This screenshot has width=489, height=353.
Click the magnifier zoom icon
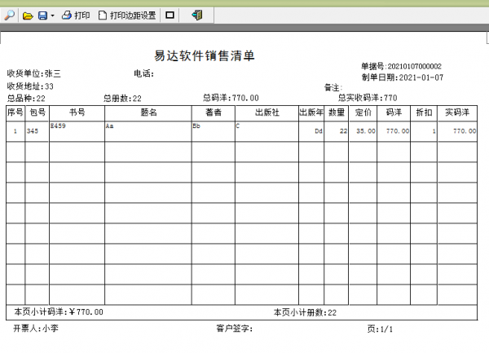[9, 15]
